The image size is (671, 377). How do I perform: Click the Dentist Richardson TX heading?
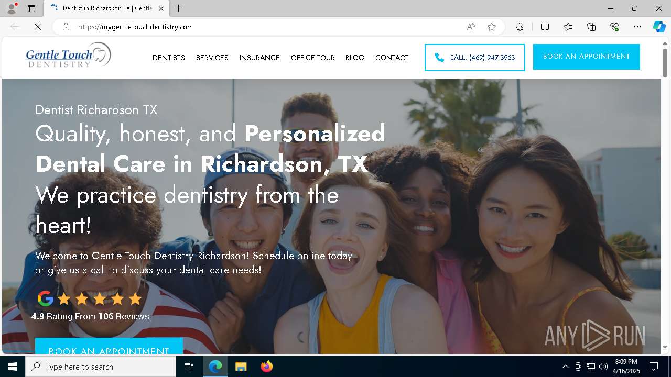point(96,110)
